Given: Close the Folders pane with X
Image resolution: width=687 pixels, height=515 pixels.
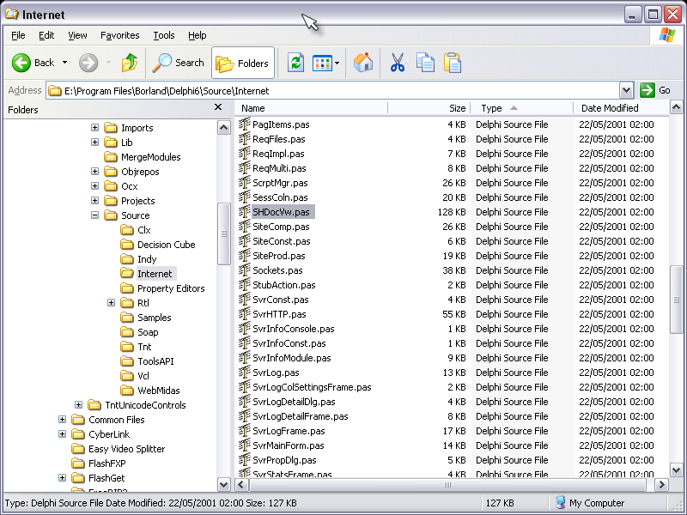Looking at the screenshot, I should click(218, 109).
